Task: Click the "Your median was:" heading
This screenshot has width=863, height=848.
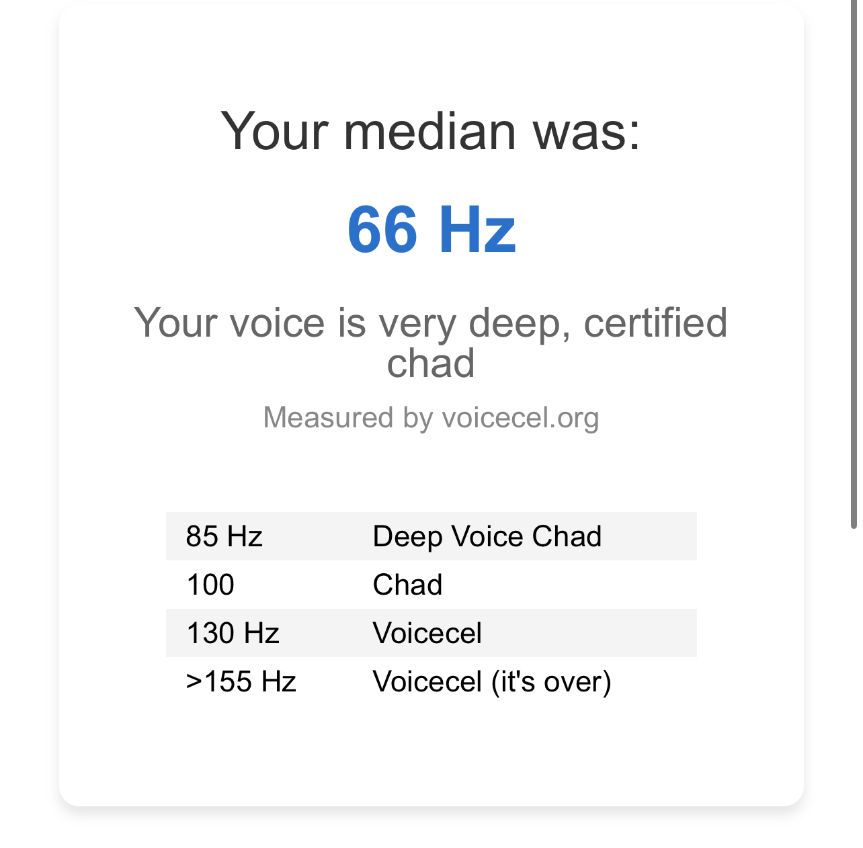Action: click(x=431, y=131)
